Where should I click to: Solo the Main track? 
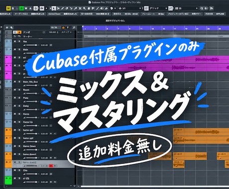tap(19, 49)
